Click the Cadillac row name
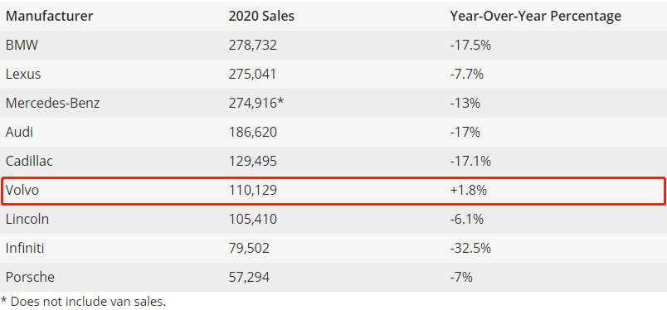 29,161
